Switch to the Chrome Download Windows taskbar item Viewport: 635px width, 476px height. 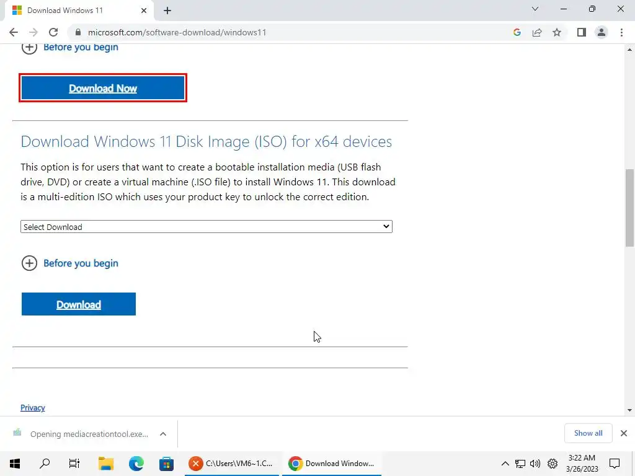tap(332, 464)
